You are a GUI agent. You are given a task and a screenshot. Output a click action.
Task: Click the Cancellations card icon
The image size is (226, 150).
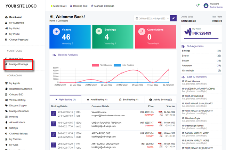coord(142,31)
